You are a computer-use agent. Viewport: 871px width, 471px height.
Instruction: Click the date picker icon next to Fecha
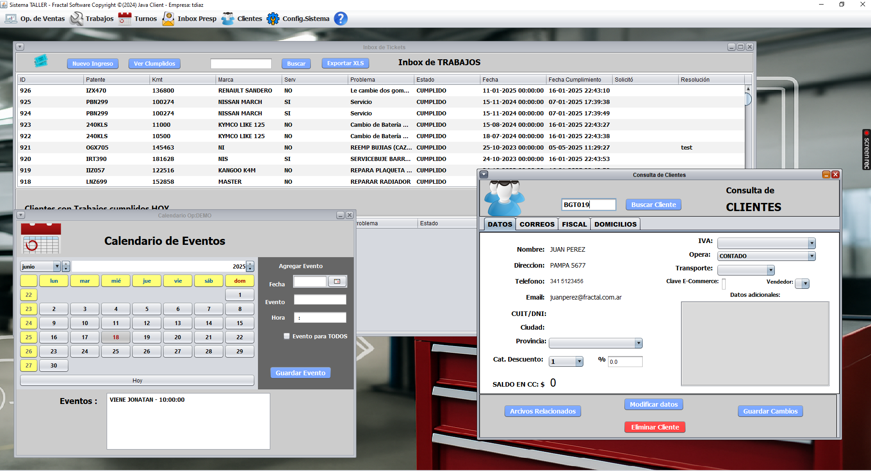pyautogui.click(x=337, y=281)
